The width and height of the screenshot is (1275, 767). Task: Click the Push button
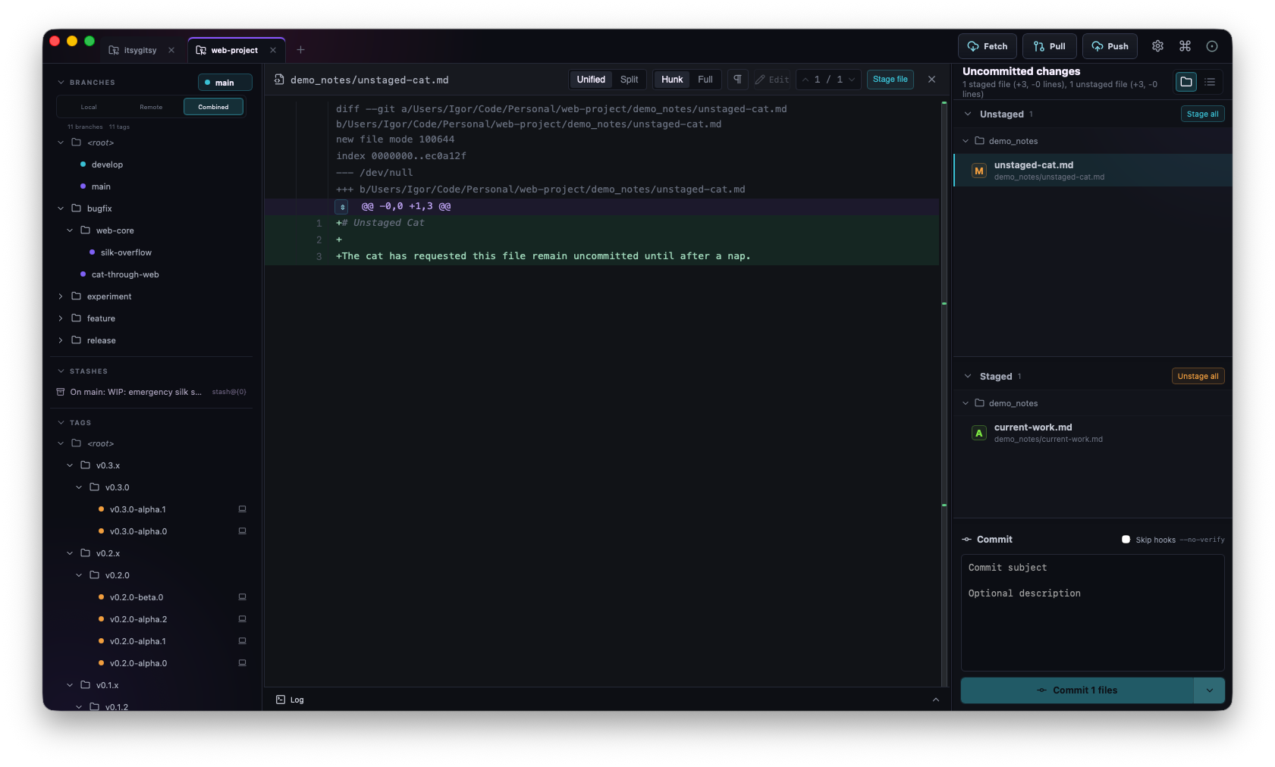coord(1110,46)
